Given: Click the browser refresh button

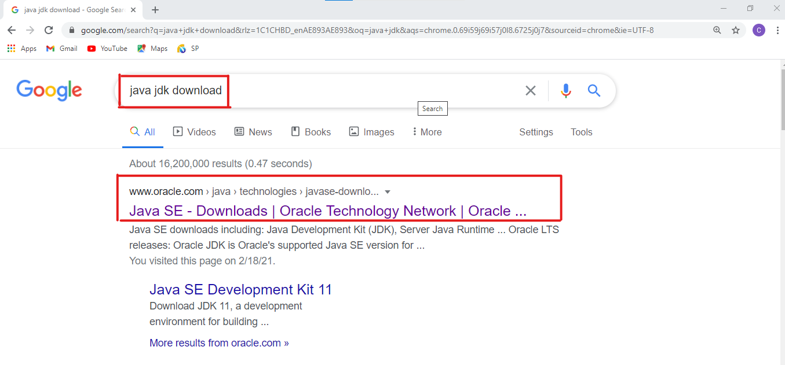Looking at the screenshot, I should (48, 30).
